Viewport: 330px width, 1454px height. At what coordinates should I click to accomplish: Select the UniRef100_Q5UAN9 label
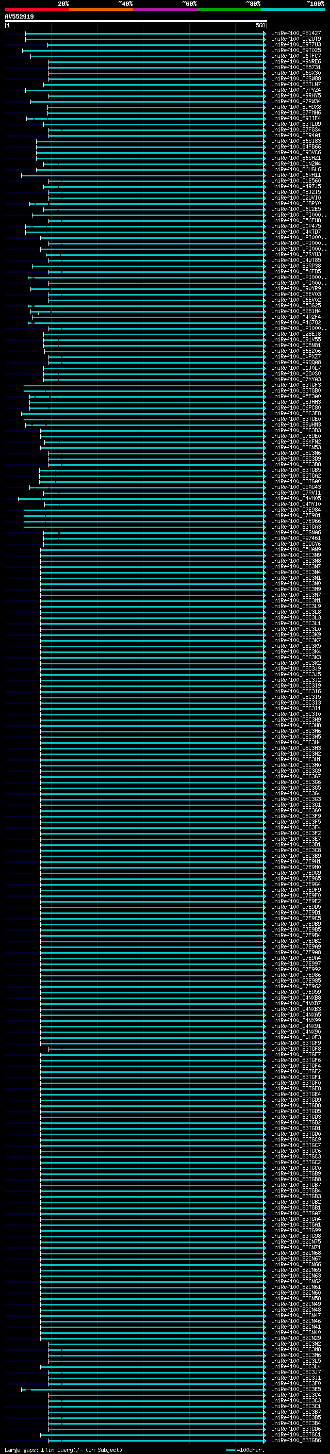click(296, 550)
